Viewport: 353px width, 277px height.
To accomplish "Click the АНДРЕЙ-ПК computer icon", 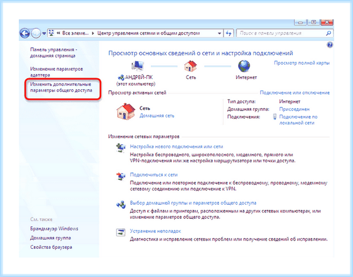I will (x=137, y=66).
